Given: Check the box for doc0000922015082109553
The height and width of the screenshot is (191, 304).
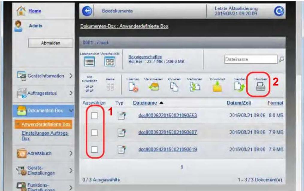Looking at the screenshot, I should tap(94, 116).
